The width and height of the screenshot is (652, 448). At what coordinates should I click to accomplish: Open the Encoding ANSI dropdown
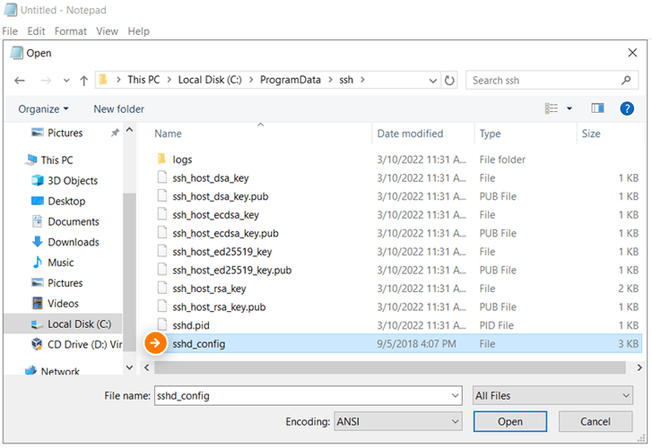[x=397, y=422]
